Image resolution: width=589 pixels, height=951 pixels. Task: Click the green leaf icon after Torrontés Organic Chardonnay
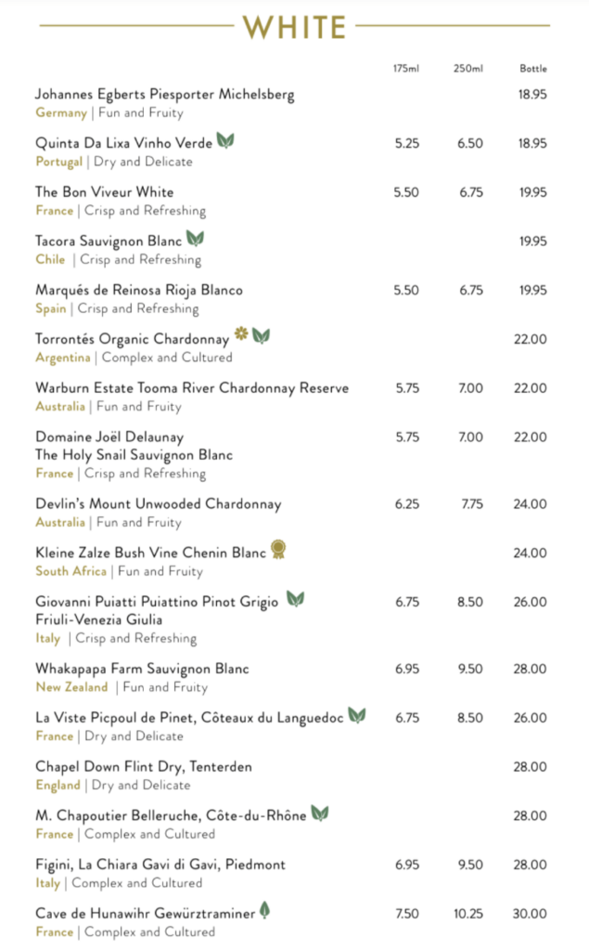tap(262, 336)
